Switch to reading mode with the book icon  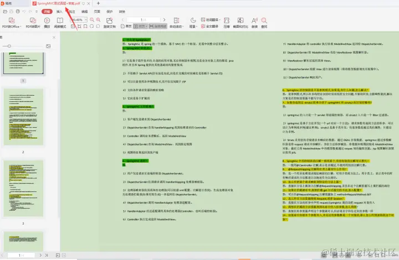(x=60, y=23)
